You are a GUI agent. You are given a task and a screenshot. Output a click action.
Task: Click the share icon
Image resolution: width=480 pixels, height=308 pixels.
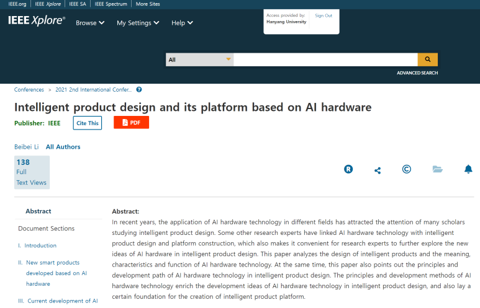click(378, 170)
